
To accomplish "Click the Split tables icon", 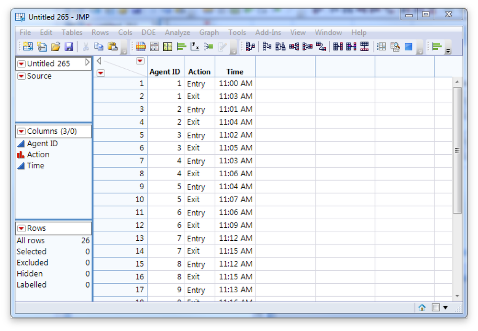I will point(307,46).
